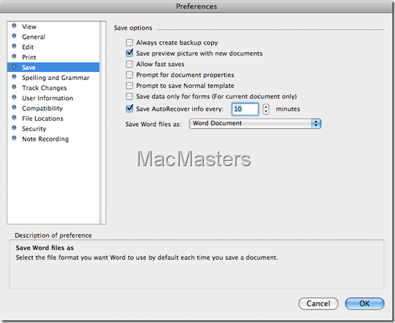Open the Save Word files as dropdown
The height and width of the screenshot is (323, 395).
click(x=255, y=123)
